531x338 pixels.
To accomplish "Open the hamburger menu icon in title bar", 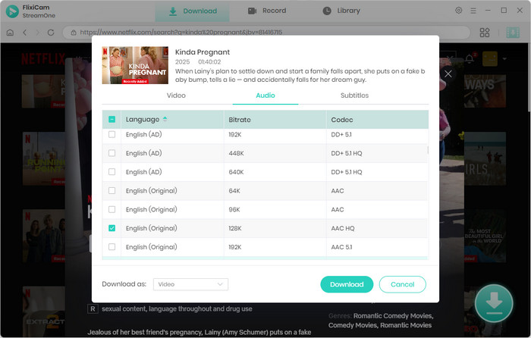I will (x=473, y=11).
